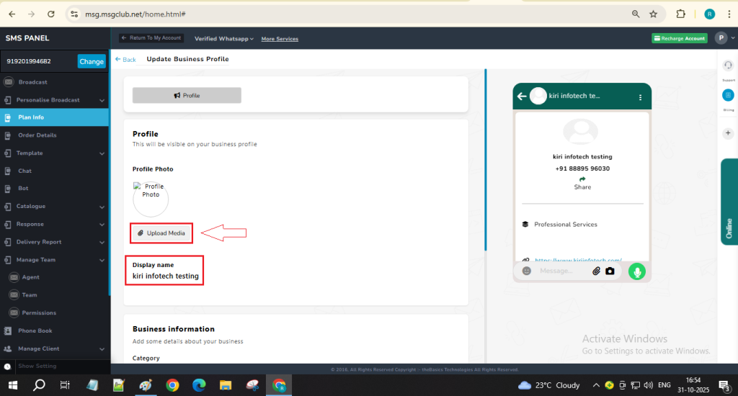Click the emoji icon in message bar
The width and height of the screenshot is (738, 396).
(527, 271)
